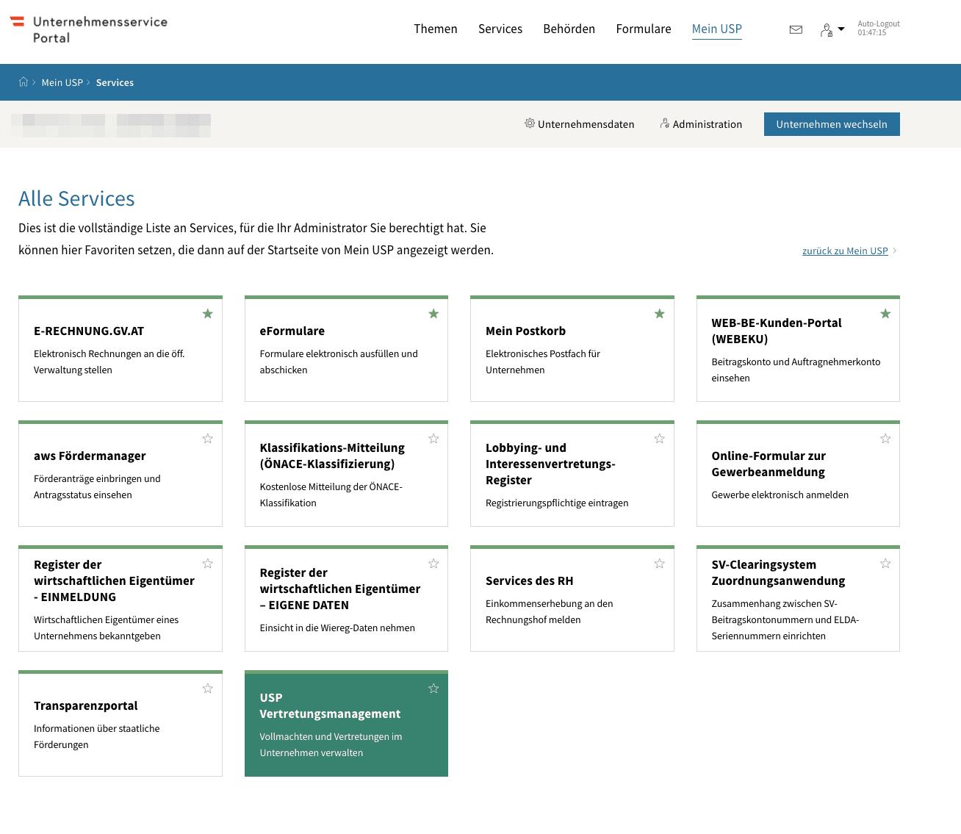Open the Services menu in navigation

coord(500,29)
